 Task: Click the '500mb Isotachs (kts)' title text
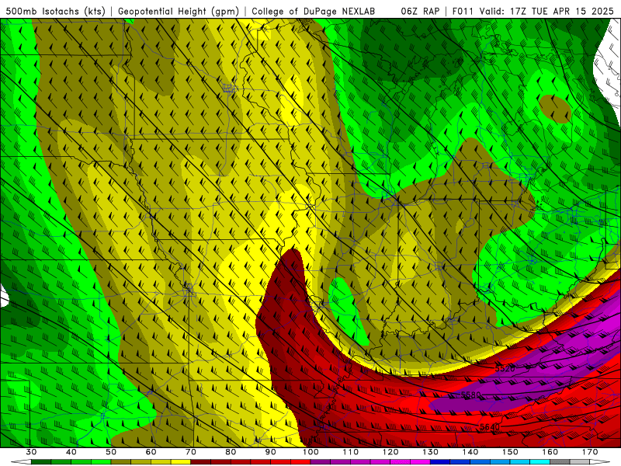pyautogui.click(x=55, y=11)
